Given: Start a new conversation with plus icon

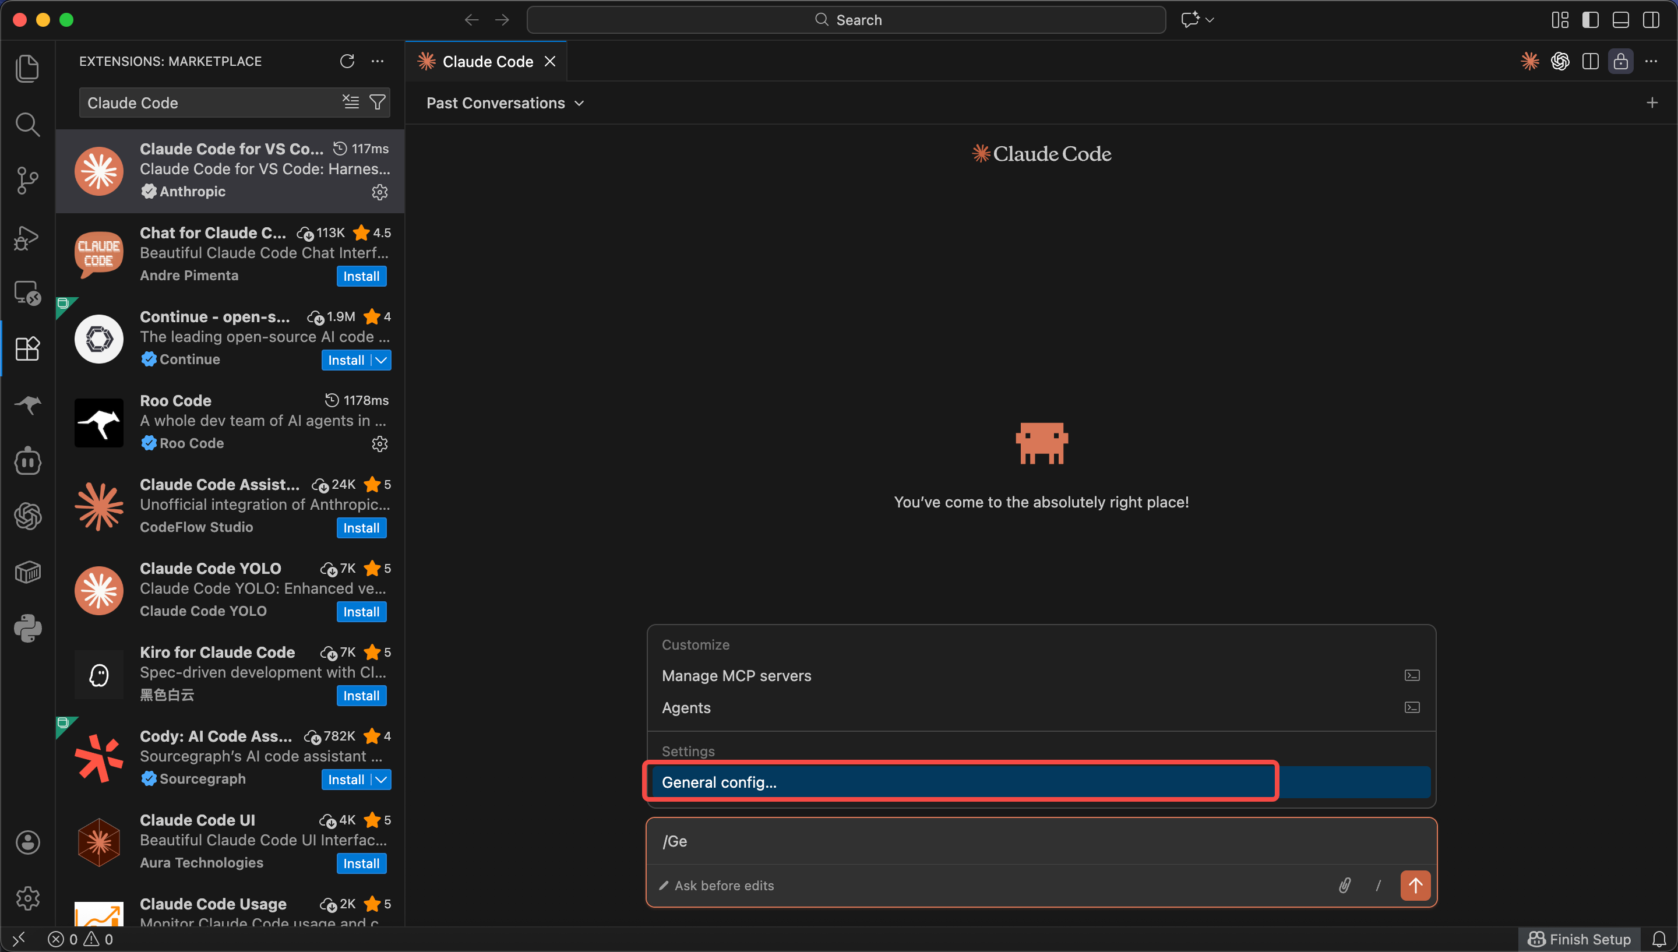Looking at the screenshot, I should coord(1652,103).
